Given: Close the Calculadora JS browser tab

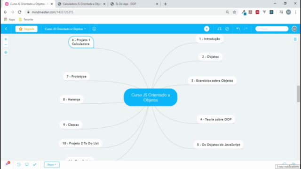Looking at the screenshot, I should click(x=104, y=4).
